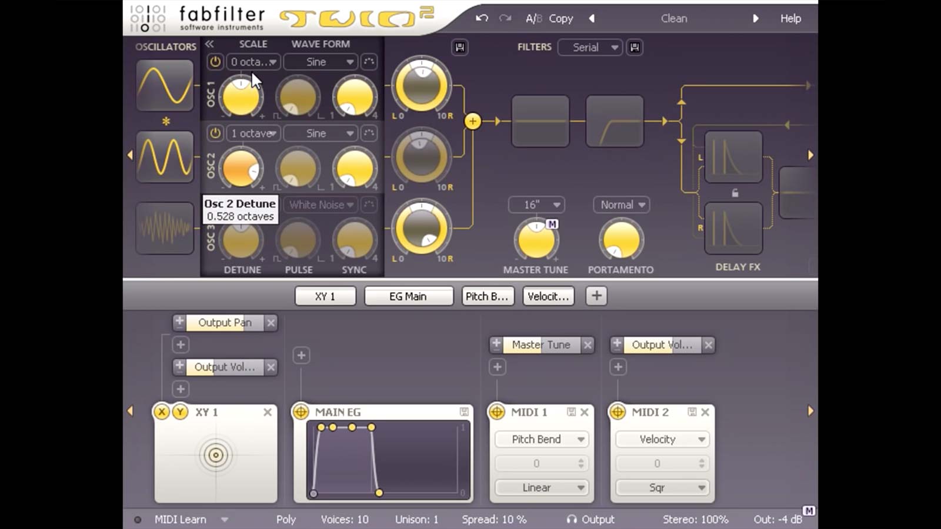Toggle the OSC 2 power button
941x529 pixels.
pos(213,133)
